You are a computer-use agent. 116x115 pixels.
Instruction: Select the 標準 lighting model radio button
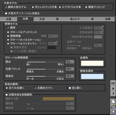pyautogui.click(x=8, y=27)
